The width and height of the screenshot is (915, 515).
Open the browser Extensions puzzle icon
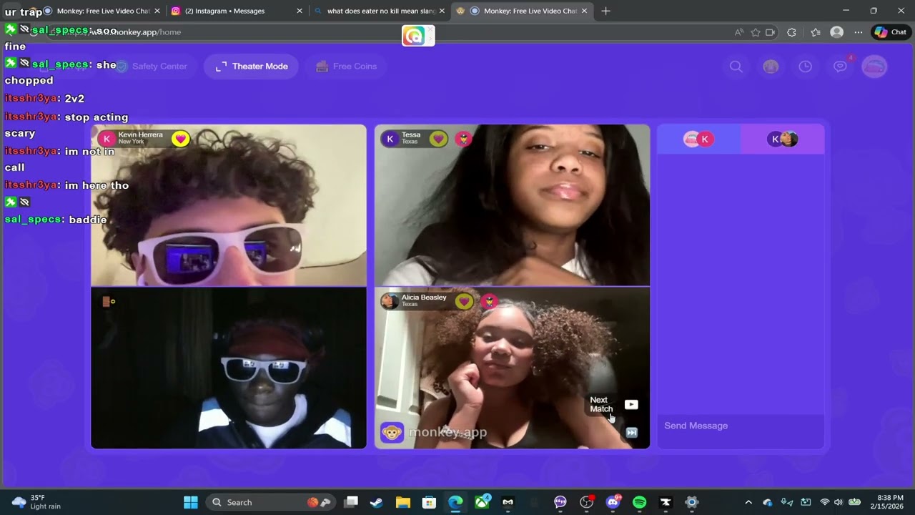[791, 32]
